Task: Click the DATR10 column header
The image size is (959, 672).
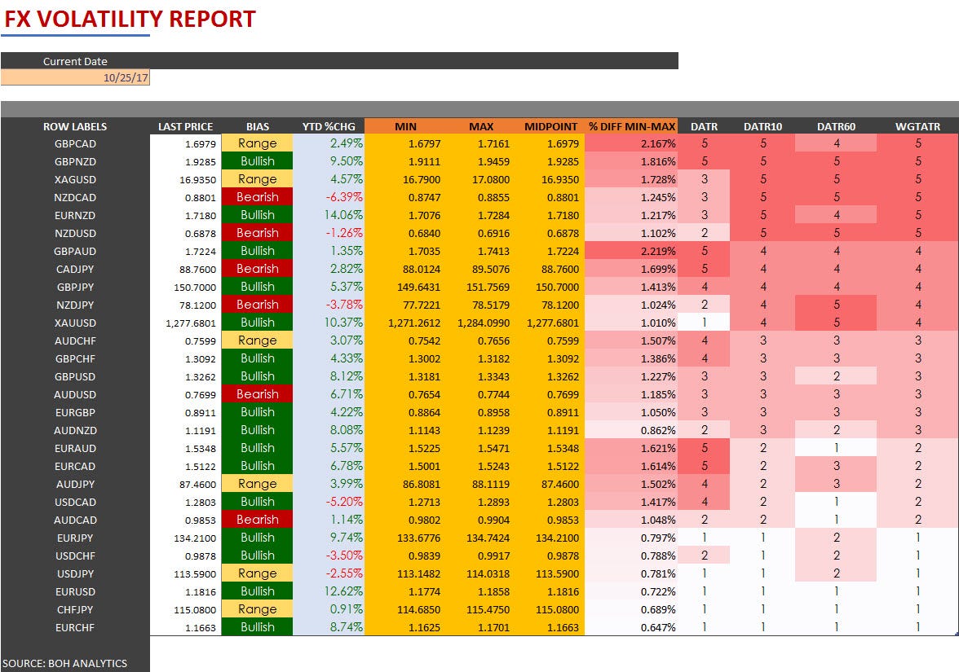Action: pyautogui.click(x=762, y=126)
